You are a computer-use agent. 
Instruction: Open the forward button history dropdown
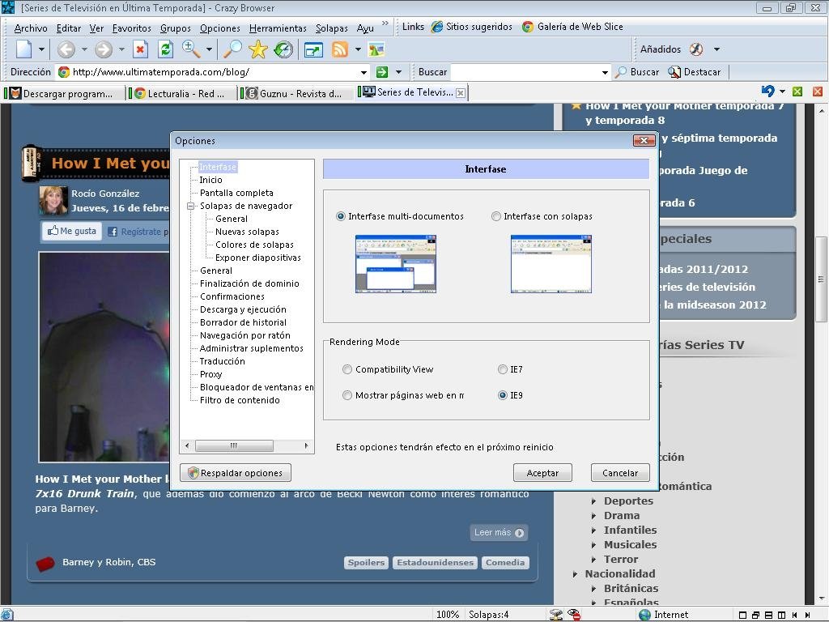121,49
